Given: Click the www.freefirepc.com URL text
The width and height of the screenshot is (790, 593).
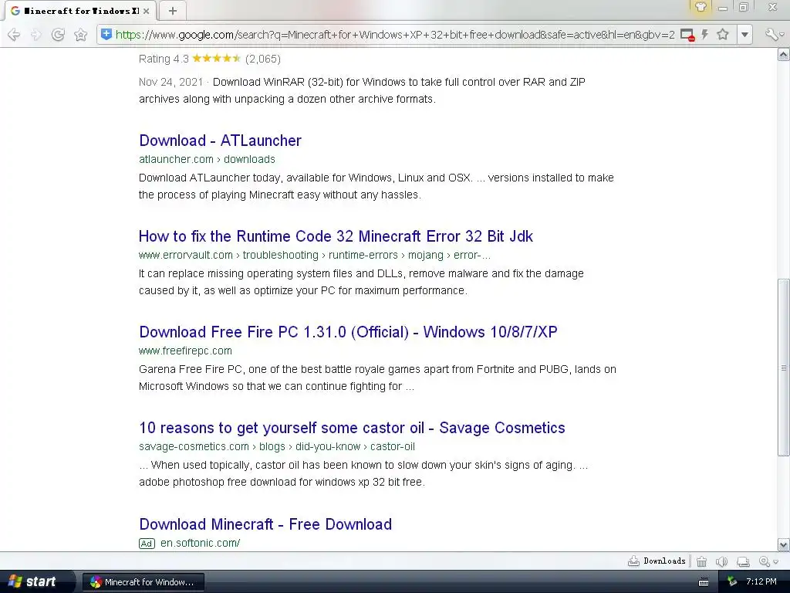Looking at the screenshot, I should coord(185,351).
